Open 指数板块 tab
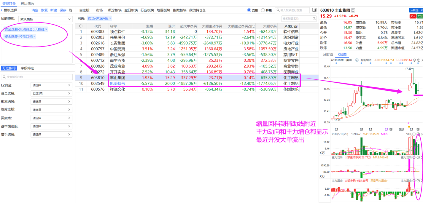The width and height of the screenshot is (423, 203). click(x=180, y=10)
